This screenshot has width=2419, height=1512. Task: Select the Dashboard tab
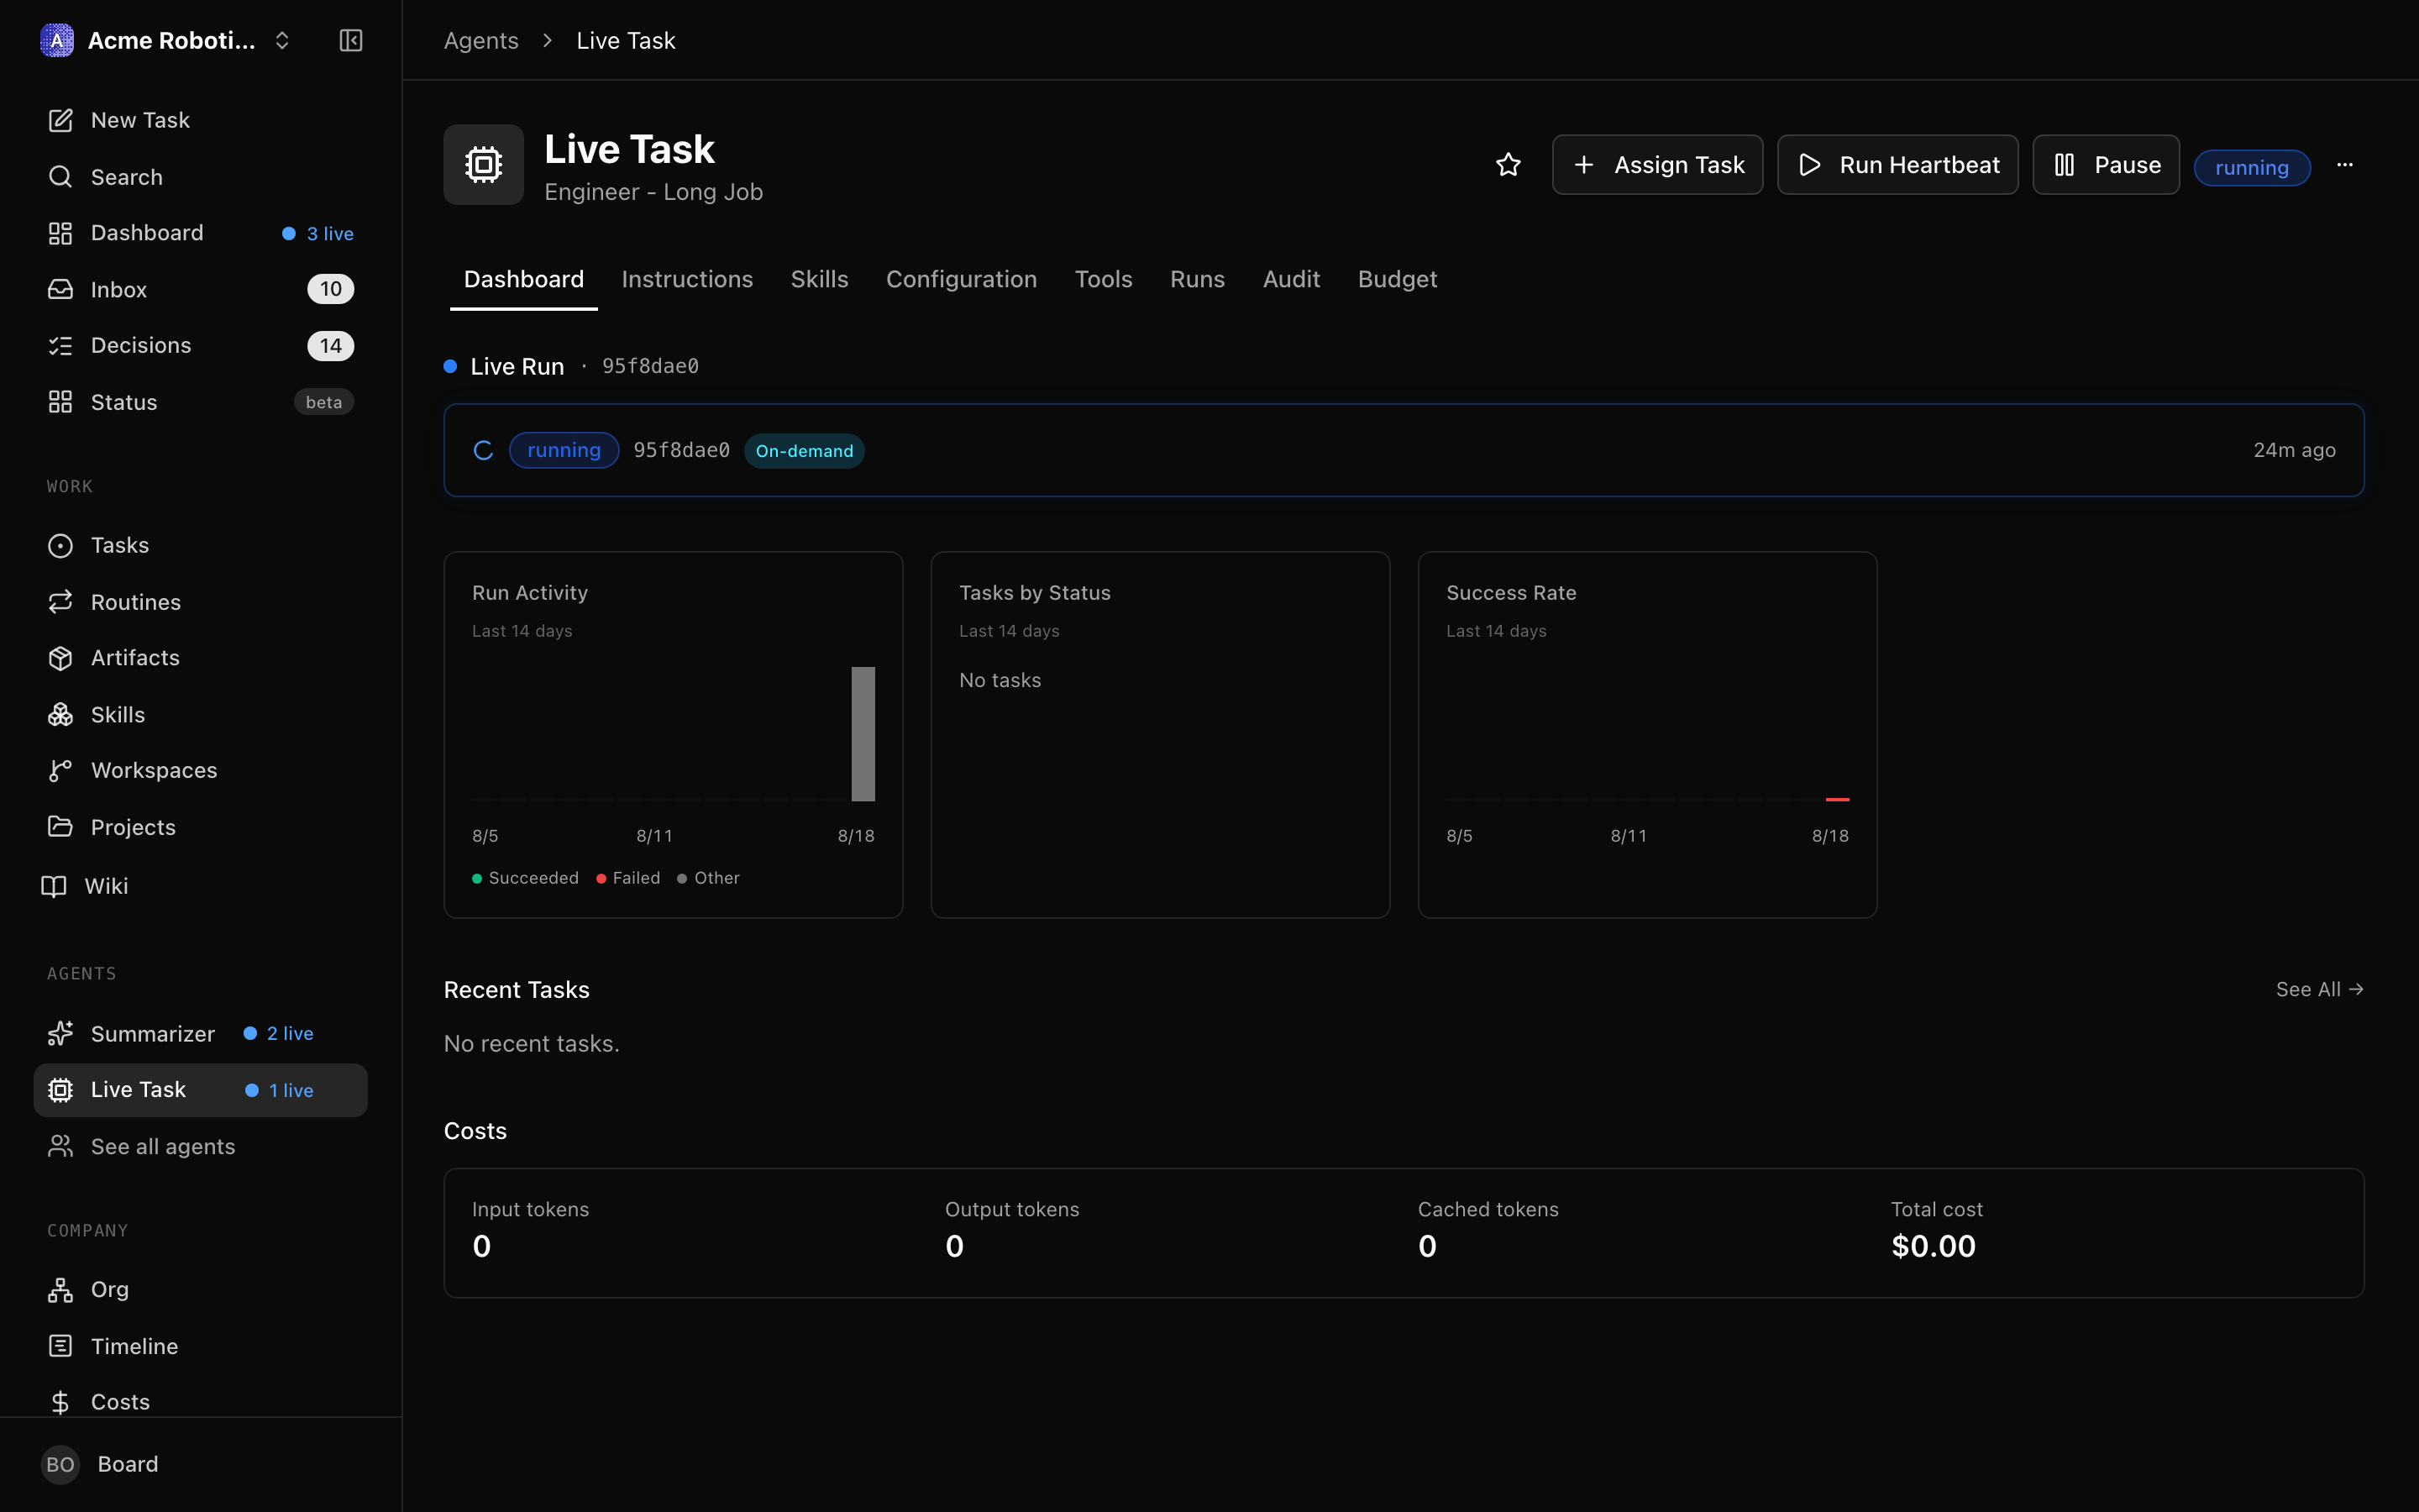click(524, 279)
